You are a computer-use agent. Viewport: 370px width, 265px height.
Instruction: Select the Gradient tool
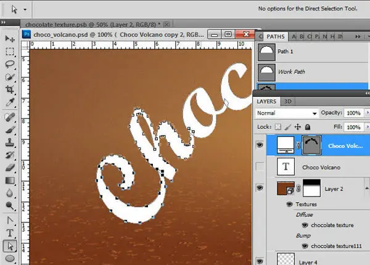coord(10,181)
